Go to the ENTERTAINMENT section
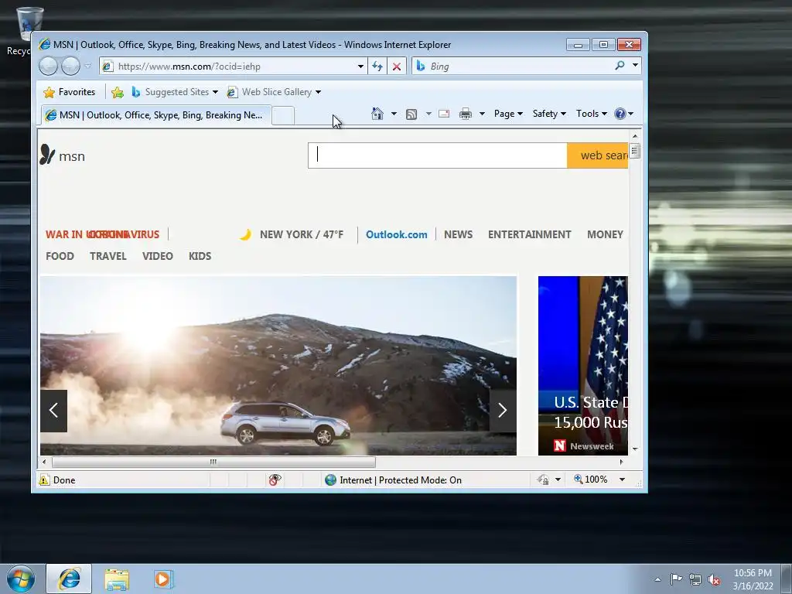The image size is (792, 594). click(x=529, y=234)
